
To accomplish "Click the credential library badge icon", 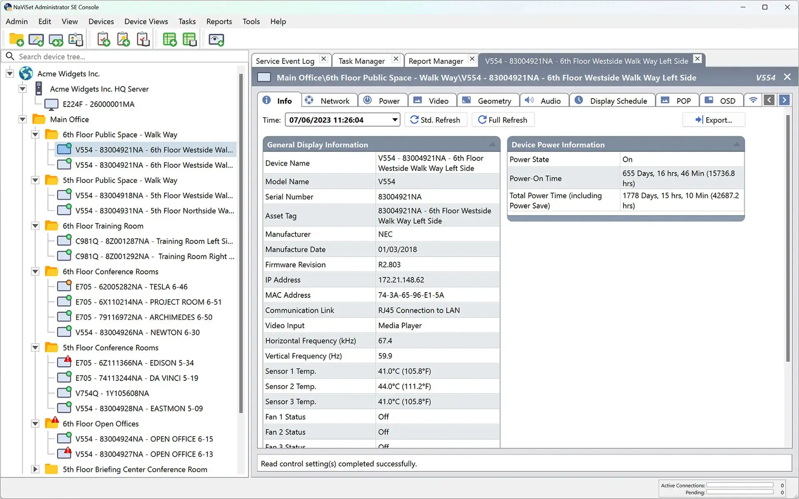I will 76,40.
